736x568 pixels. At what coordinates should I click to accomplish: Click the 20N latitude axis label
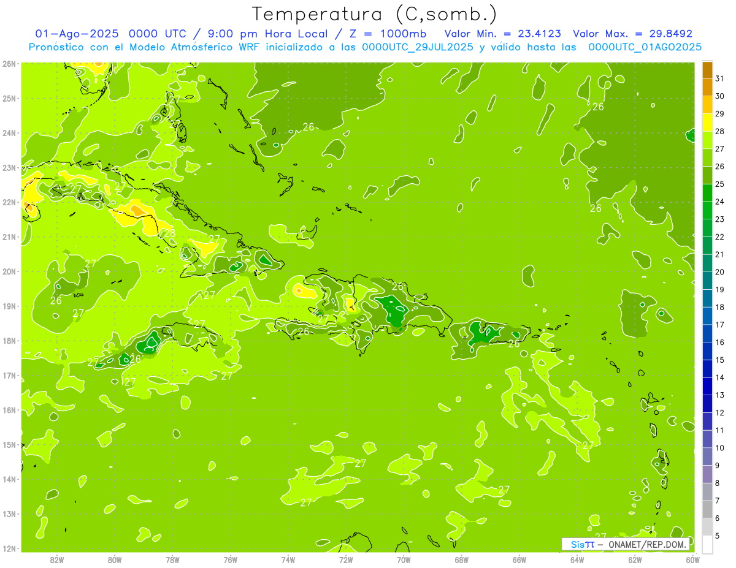tap(9, 271)
